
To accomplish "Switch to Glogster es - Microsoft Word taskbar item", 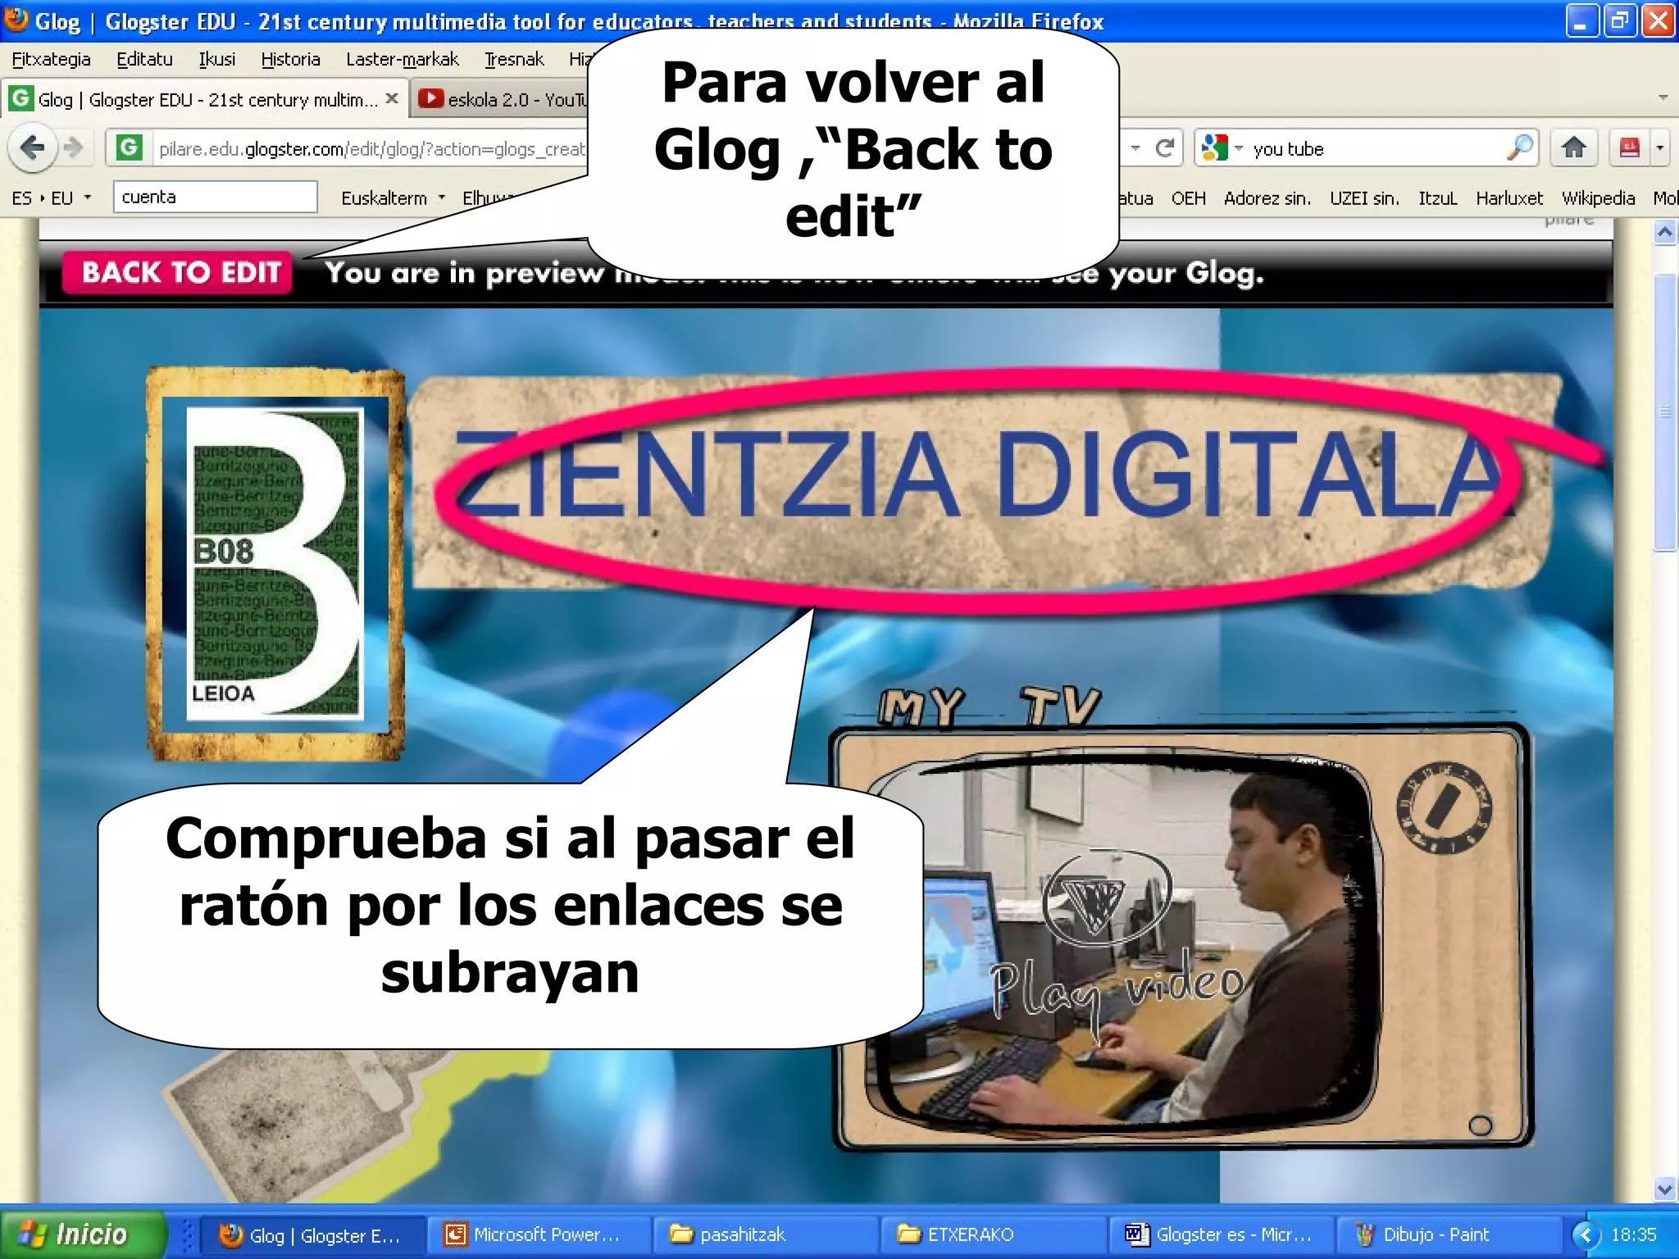I will click(x=1222, y=1234).
